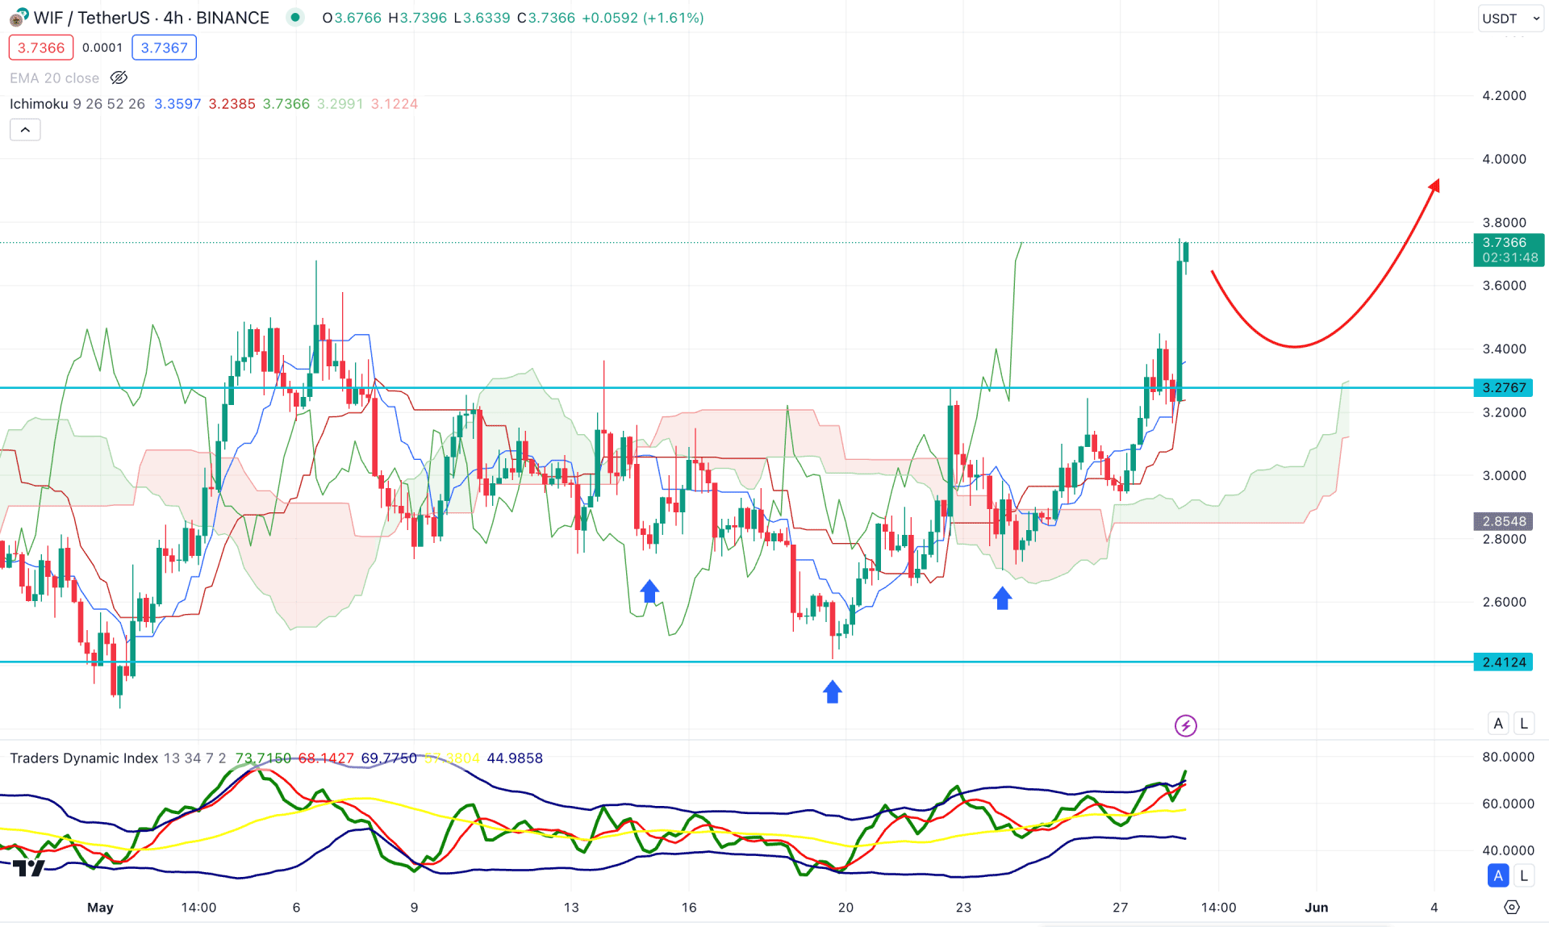Viewport: 1549px width, 927px height.
Task: Click the 80.0000 indicator scale label
Action: coord(1508,757)
